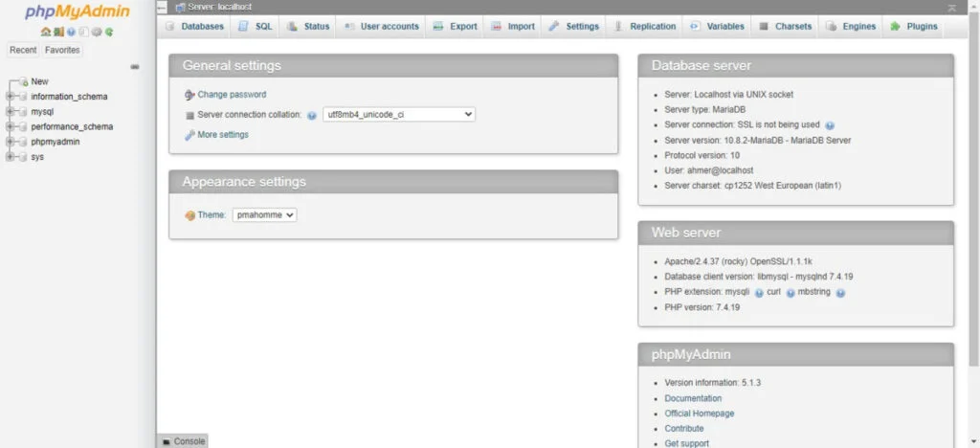The height and width of the screenshot is (448, 980).
Task: Expand the sys tree node
Action: (10, 157)
